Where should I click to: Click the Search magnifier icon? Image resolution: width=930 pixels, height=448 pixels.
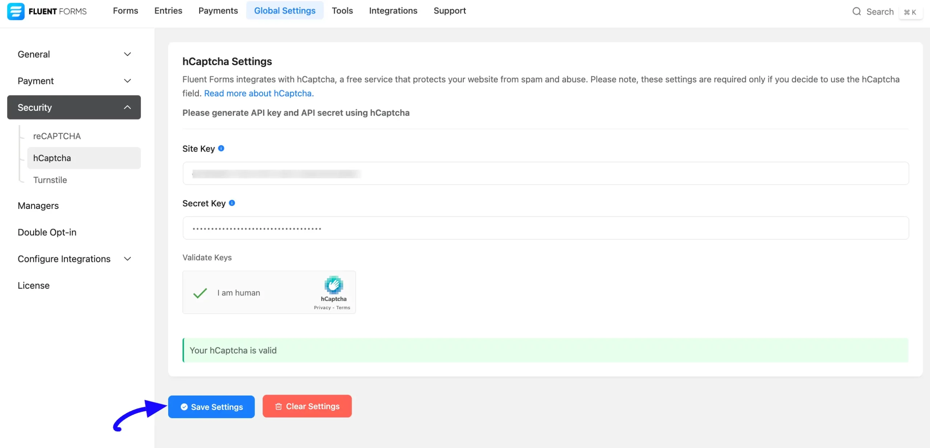point(857,12)
